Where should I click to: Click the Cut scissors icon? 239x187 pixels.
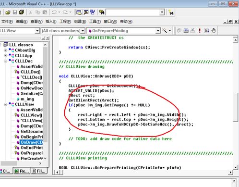point(30,12)
